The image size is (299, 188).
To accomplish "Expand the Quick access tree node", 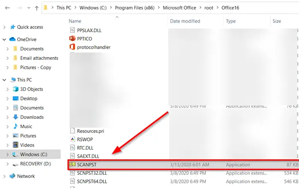I will click(4, 27).
